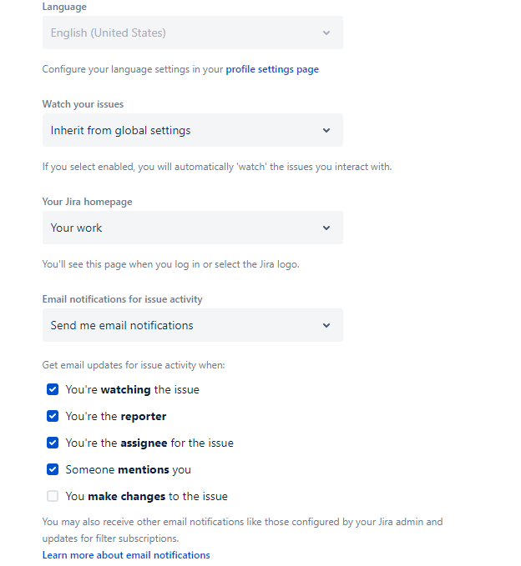Click chevron arrow in Watch your issues dropdown
521x566 pixels.
(326, 131)
